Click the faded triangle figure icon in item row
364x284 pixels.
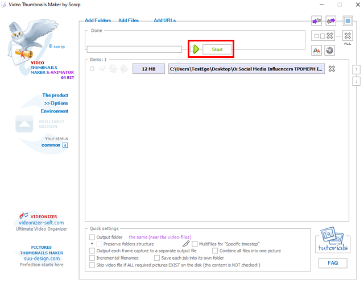click(113, 69)
